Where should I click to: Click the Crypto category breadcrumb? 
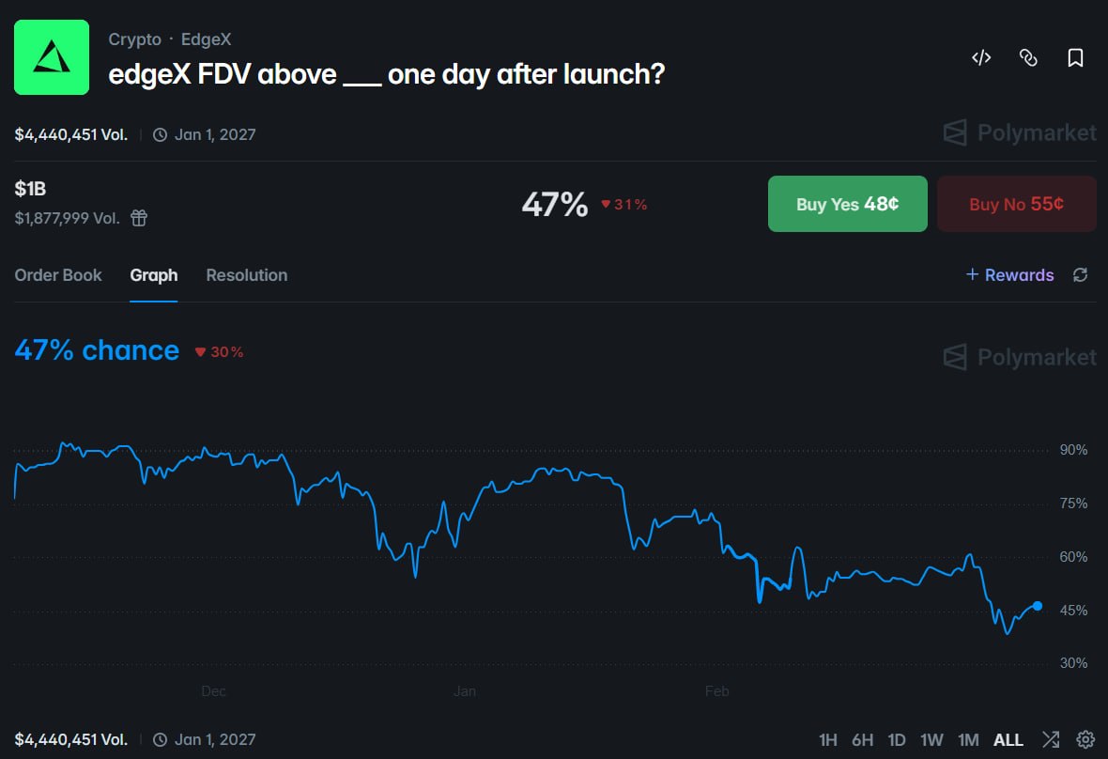click(x=134, y=39)
